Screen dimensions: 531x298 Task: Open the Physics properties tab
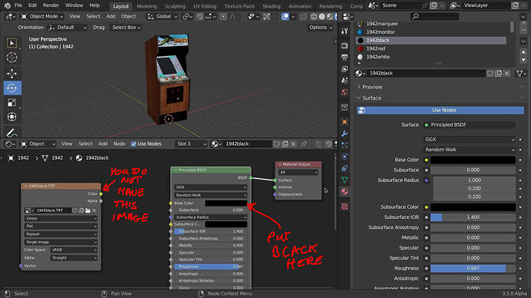tap(345, 157)
